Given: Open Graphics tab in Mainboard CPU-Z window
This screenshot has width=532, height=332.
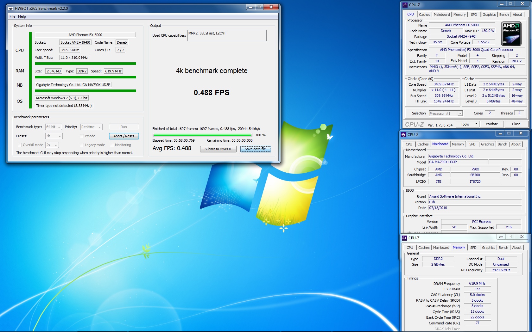Looking at the screenshot, I should coord(487,144).
